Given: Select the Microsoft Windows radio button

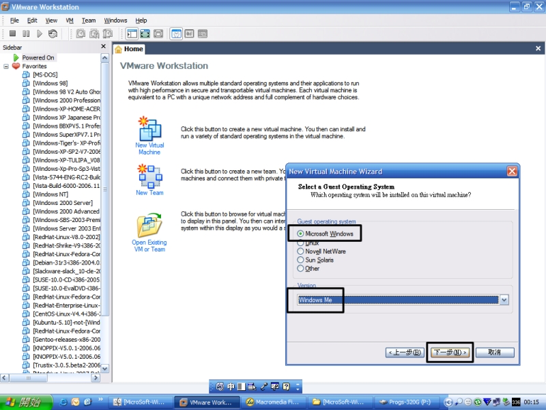Looking at the screenshot, I should point(300,234).
